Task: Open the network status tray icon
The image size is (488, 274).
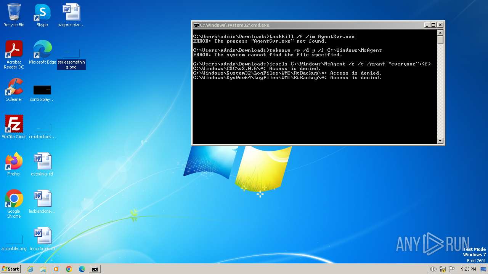Action: 443,269
